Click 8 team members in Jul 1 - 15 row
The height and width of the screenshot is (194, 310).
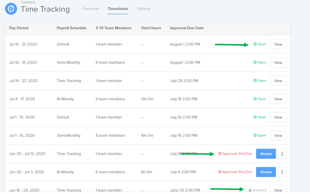110,135
